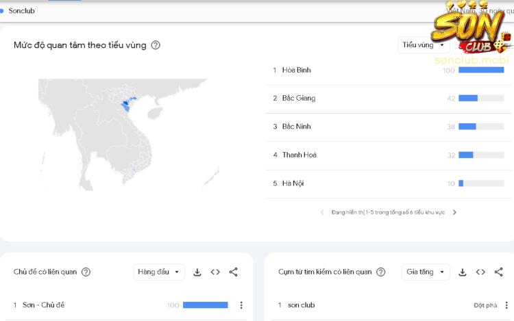Open embed code for related queries

[480, 272]
